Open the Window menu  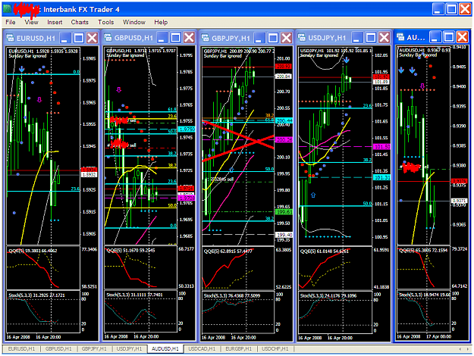pos(134,22)
